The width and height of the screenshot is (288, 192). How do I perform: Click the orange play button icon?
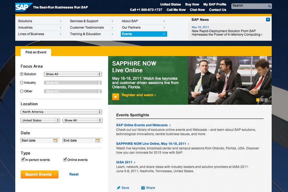[x=115, y=97]
